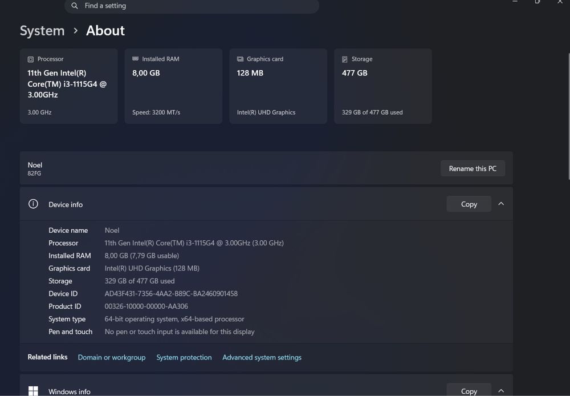Click the processor name in Processor tile

[x=67, y=84]
